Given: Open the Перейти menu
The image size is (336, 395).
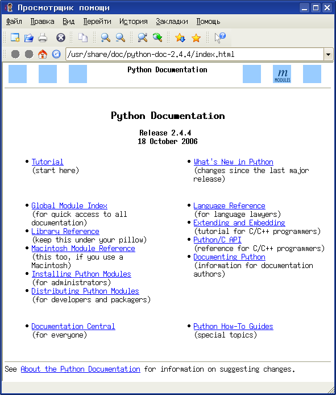Looking at the screenshot, I should (x=97, y=22).
